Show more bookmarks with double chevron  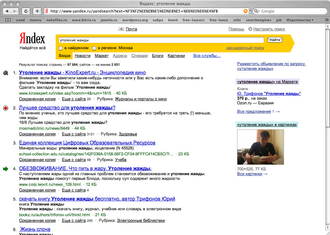[x=327, y=20]
